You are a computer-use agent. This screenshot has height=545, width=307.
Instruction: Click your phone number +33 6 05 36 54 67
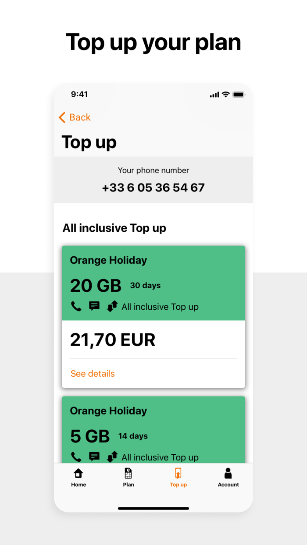pyautogui.click(x=153, y=187)
